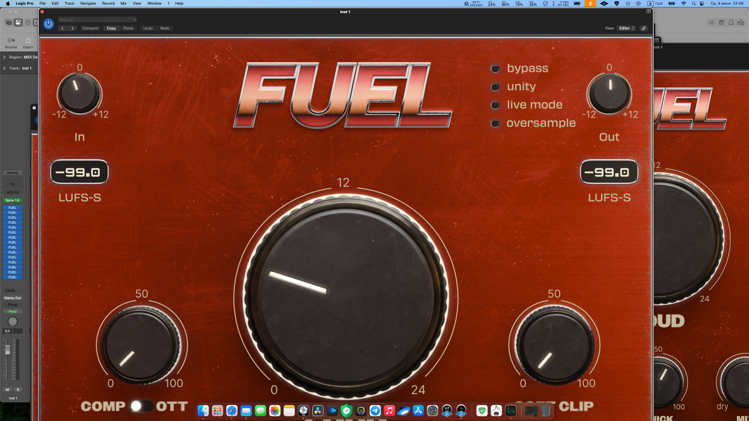Viewport: 749px width, 421px height.
Task: Toggle the oversample option
Action: tap(495, 123)
